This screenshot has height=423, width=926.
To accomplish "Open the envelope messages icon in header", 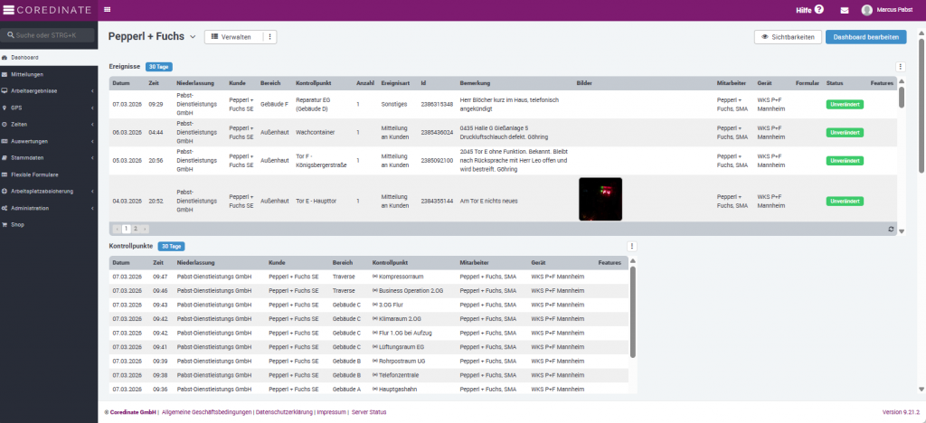I will tap(845, 10).
